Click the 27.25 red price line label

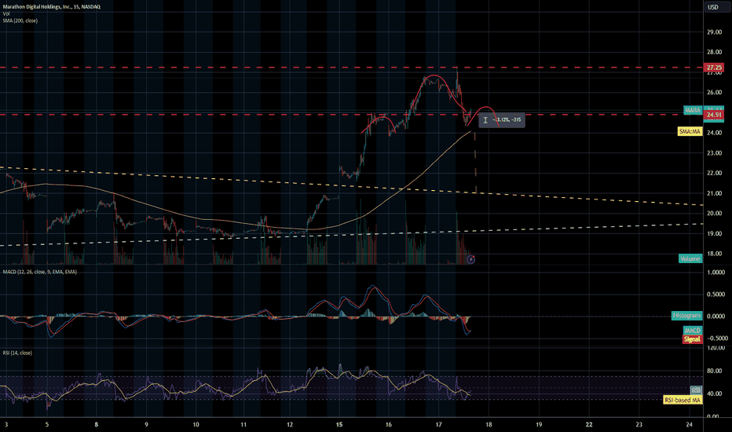coord(714,68)
